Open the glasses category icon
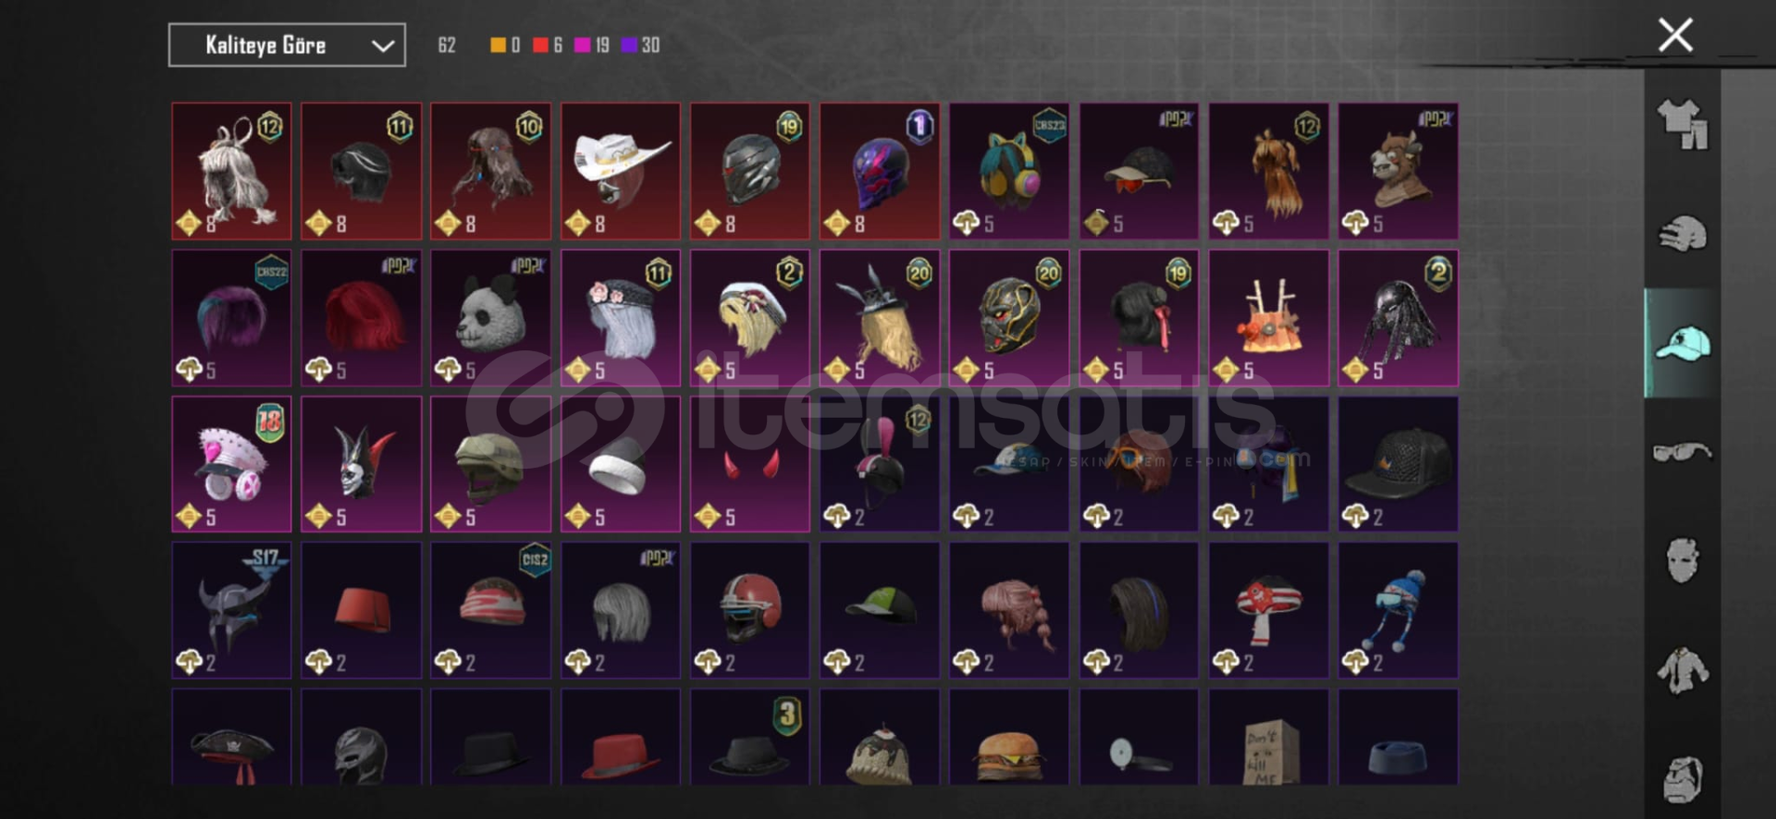 pos(1683,452)
